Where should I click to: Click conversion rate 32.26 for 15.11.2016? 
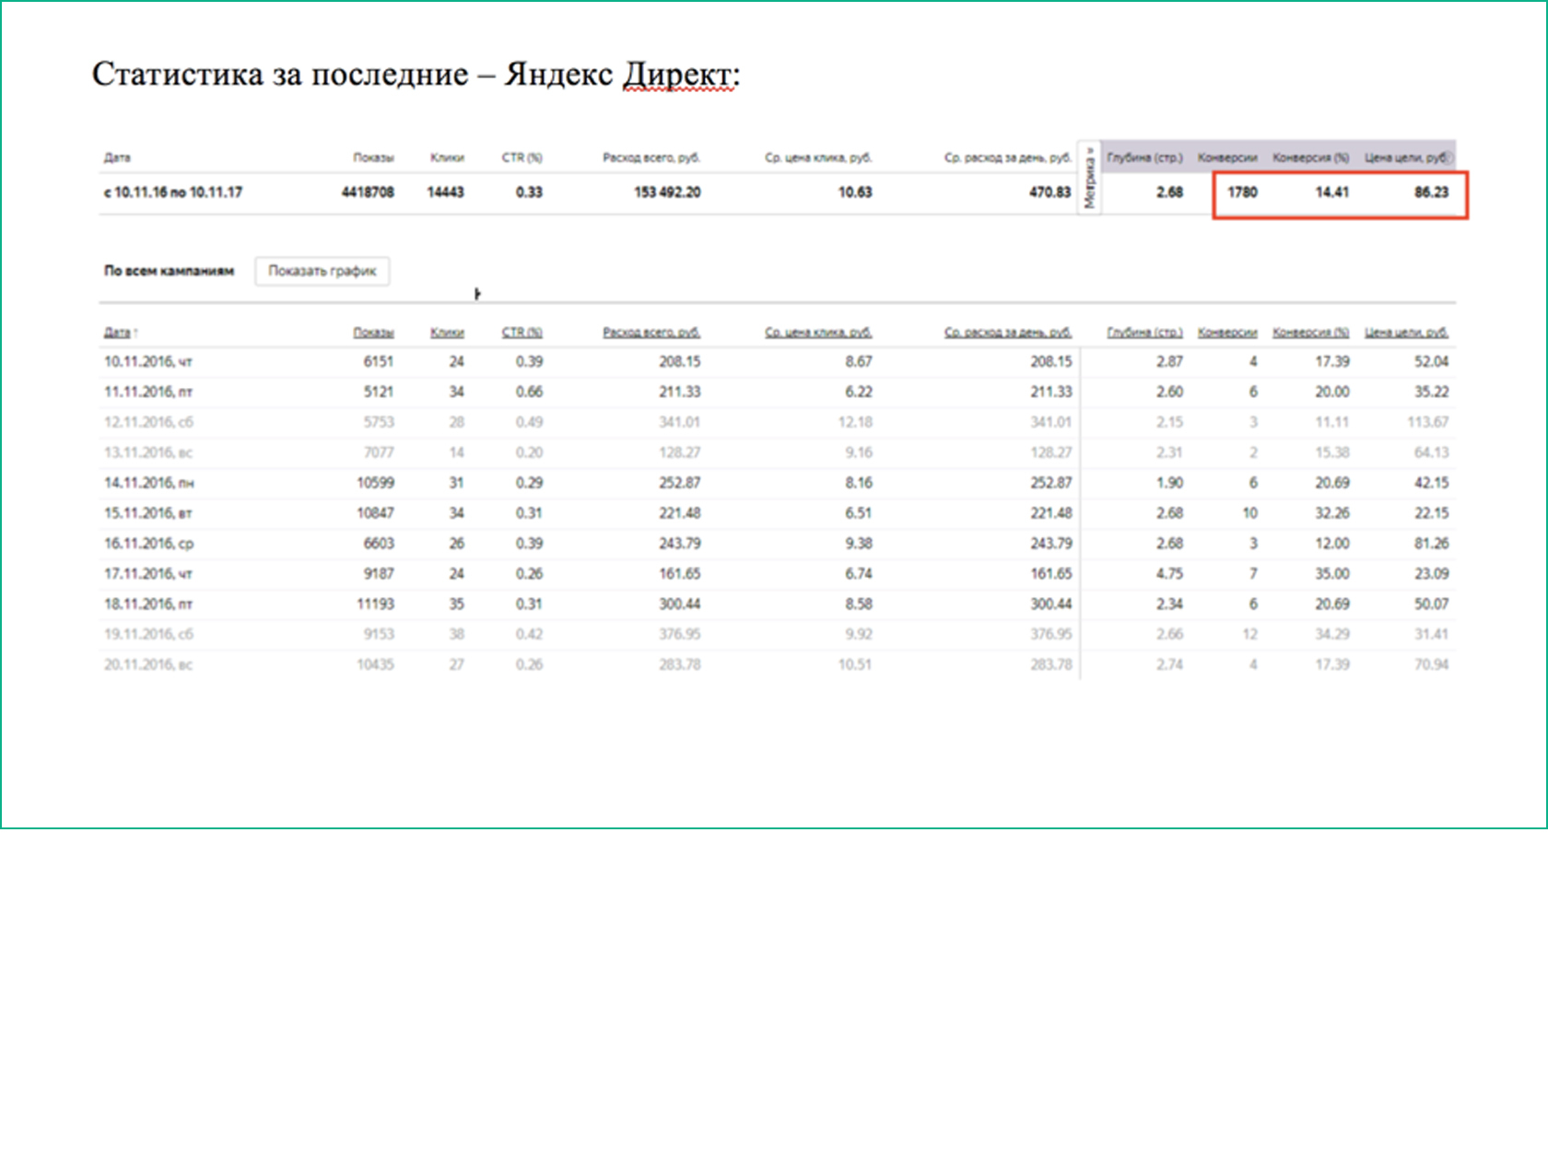pos(1332,513)
